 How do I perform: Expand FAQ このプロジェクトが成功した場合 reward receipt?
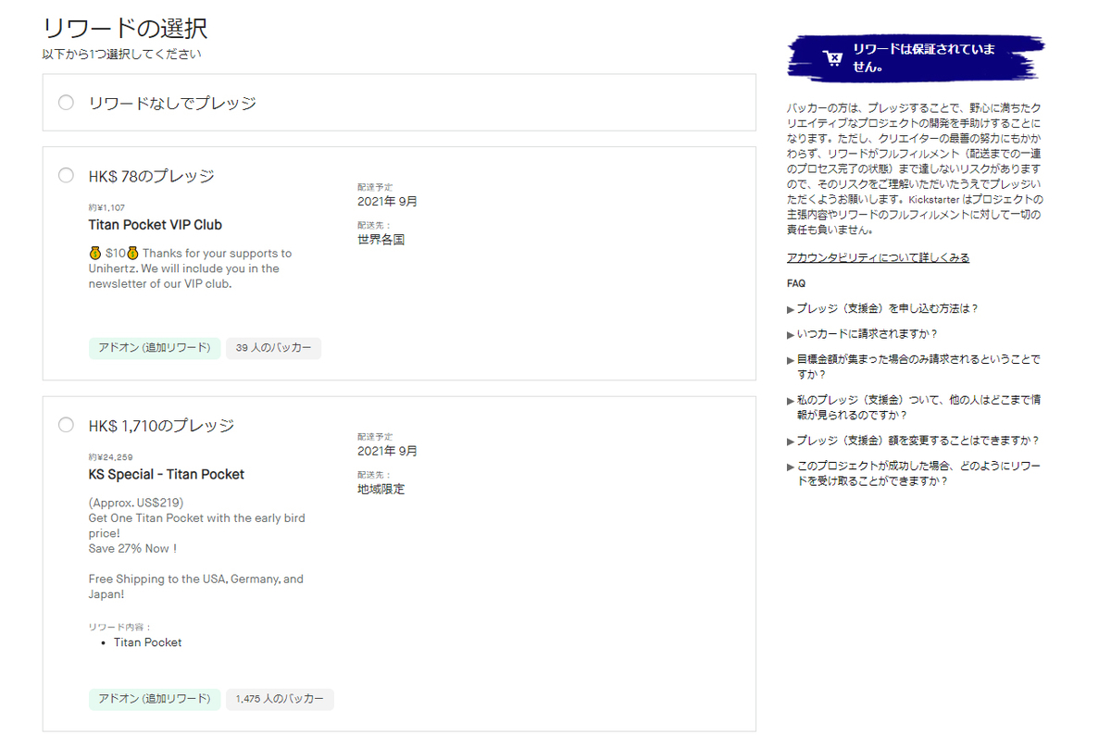point(913,473)
